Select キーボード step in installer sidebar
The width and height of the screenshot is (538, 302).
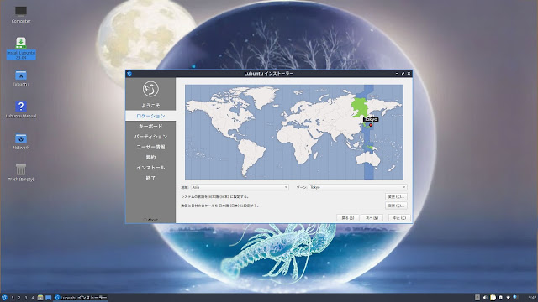(150, 127)
